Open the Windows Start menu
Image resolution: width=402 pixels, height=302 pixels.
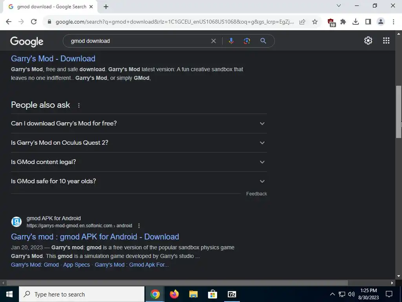click(9, 294)
